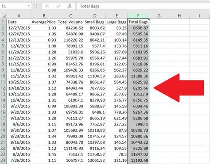The image size is (210, 164).
Task: Click the Large Bags header cell
Action: (x=117, y=22)
